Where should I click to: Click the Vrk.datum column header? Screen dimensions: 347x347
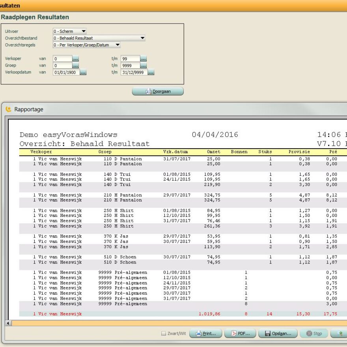pos(175,152)
